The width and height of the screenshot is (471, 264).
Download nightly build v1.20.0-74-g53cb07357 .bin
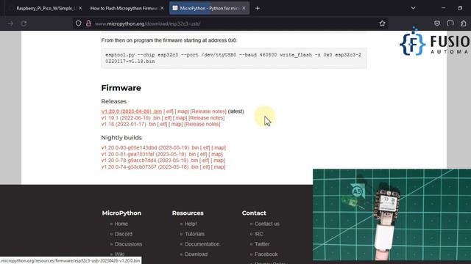coord(149,167)
